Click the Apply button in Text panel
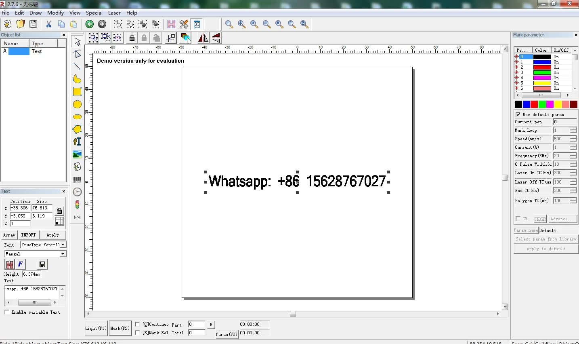The width and height of the screenshot is (579, 344). [52, 235]
